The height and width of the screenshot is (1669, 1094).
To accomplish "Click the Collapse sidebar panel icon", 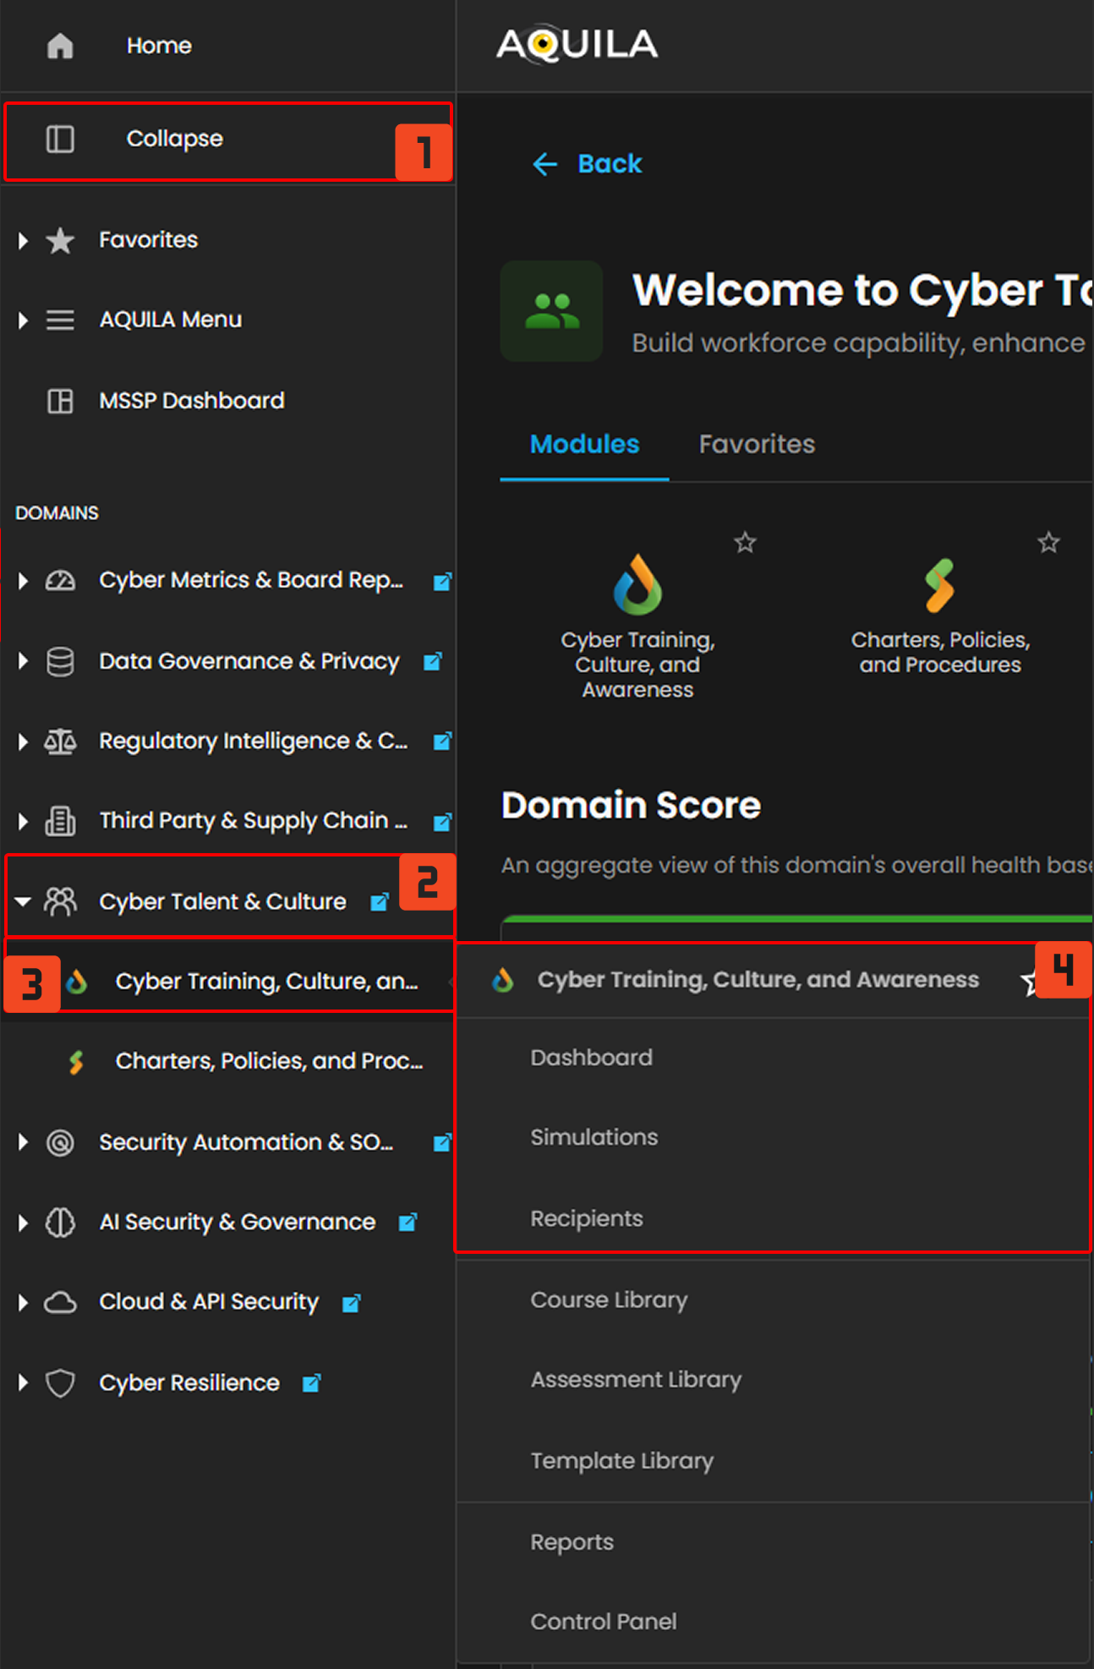I will pyautogui.click(x=60, y=139).
